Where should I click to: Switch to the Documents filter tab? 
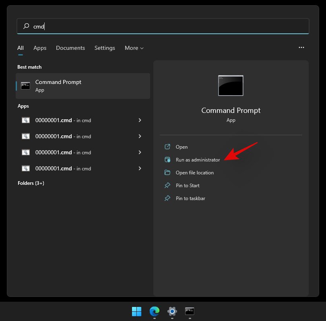pyautogui.click(x=70, y=48)
